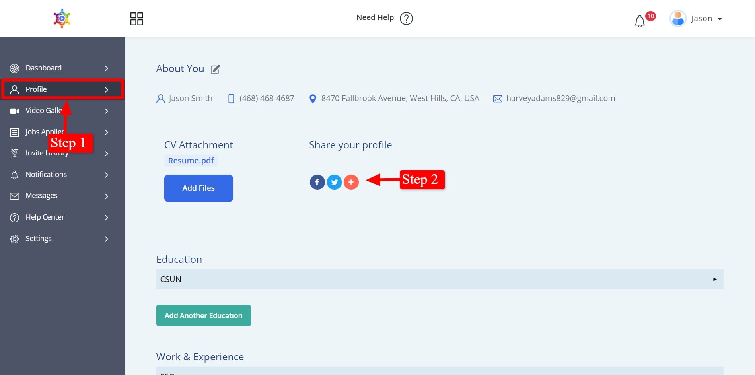This screenshot has width=755, height=375.
Task: Click the orange plus share icon
Action: 351,182
